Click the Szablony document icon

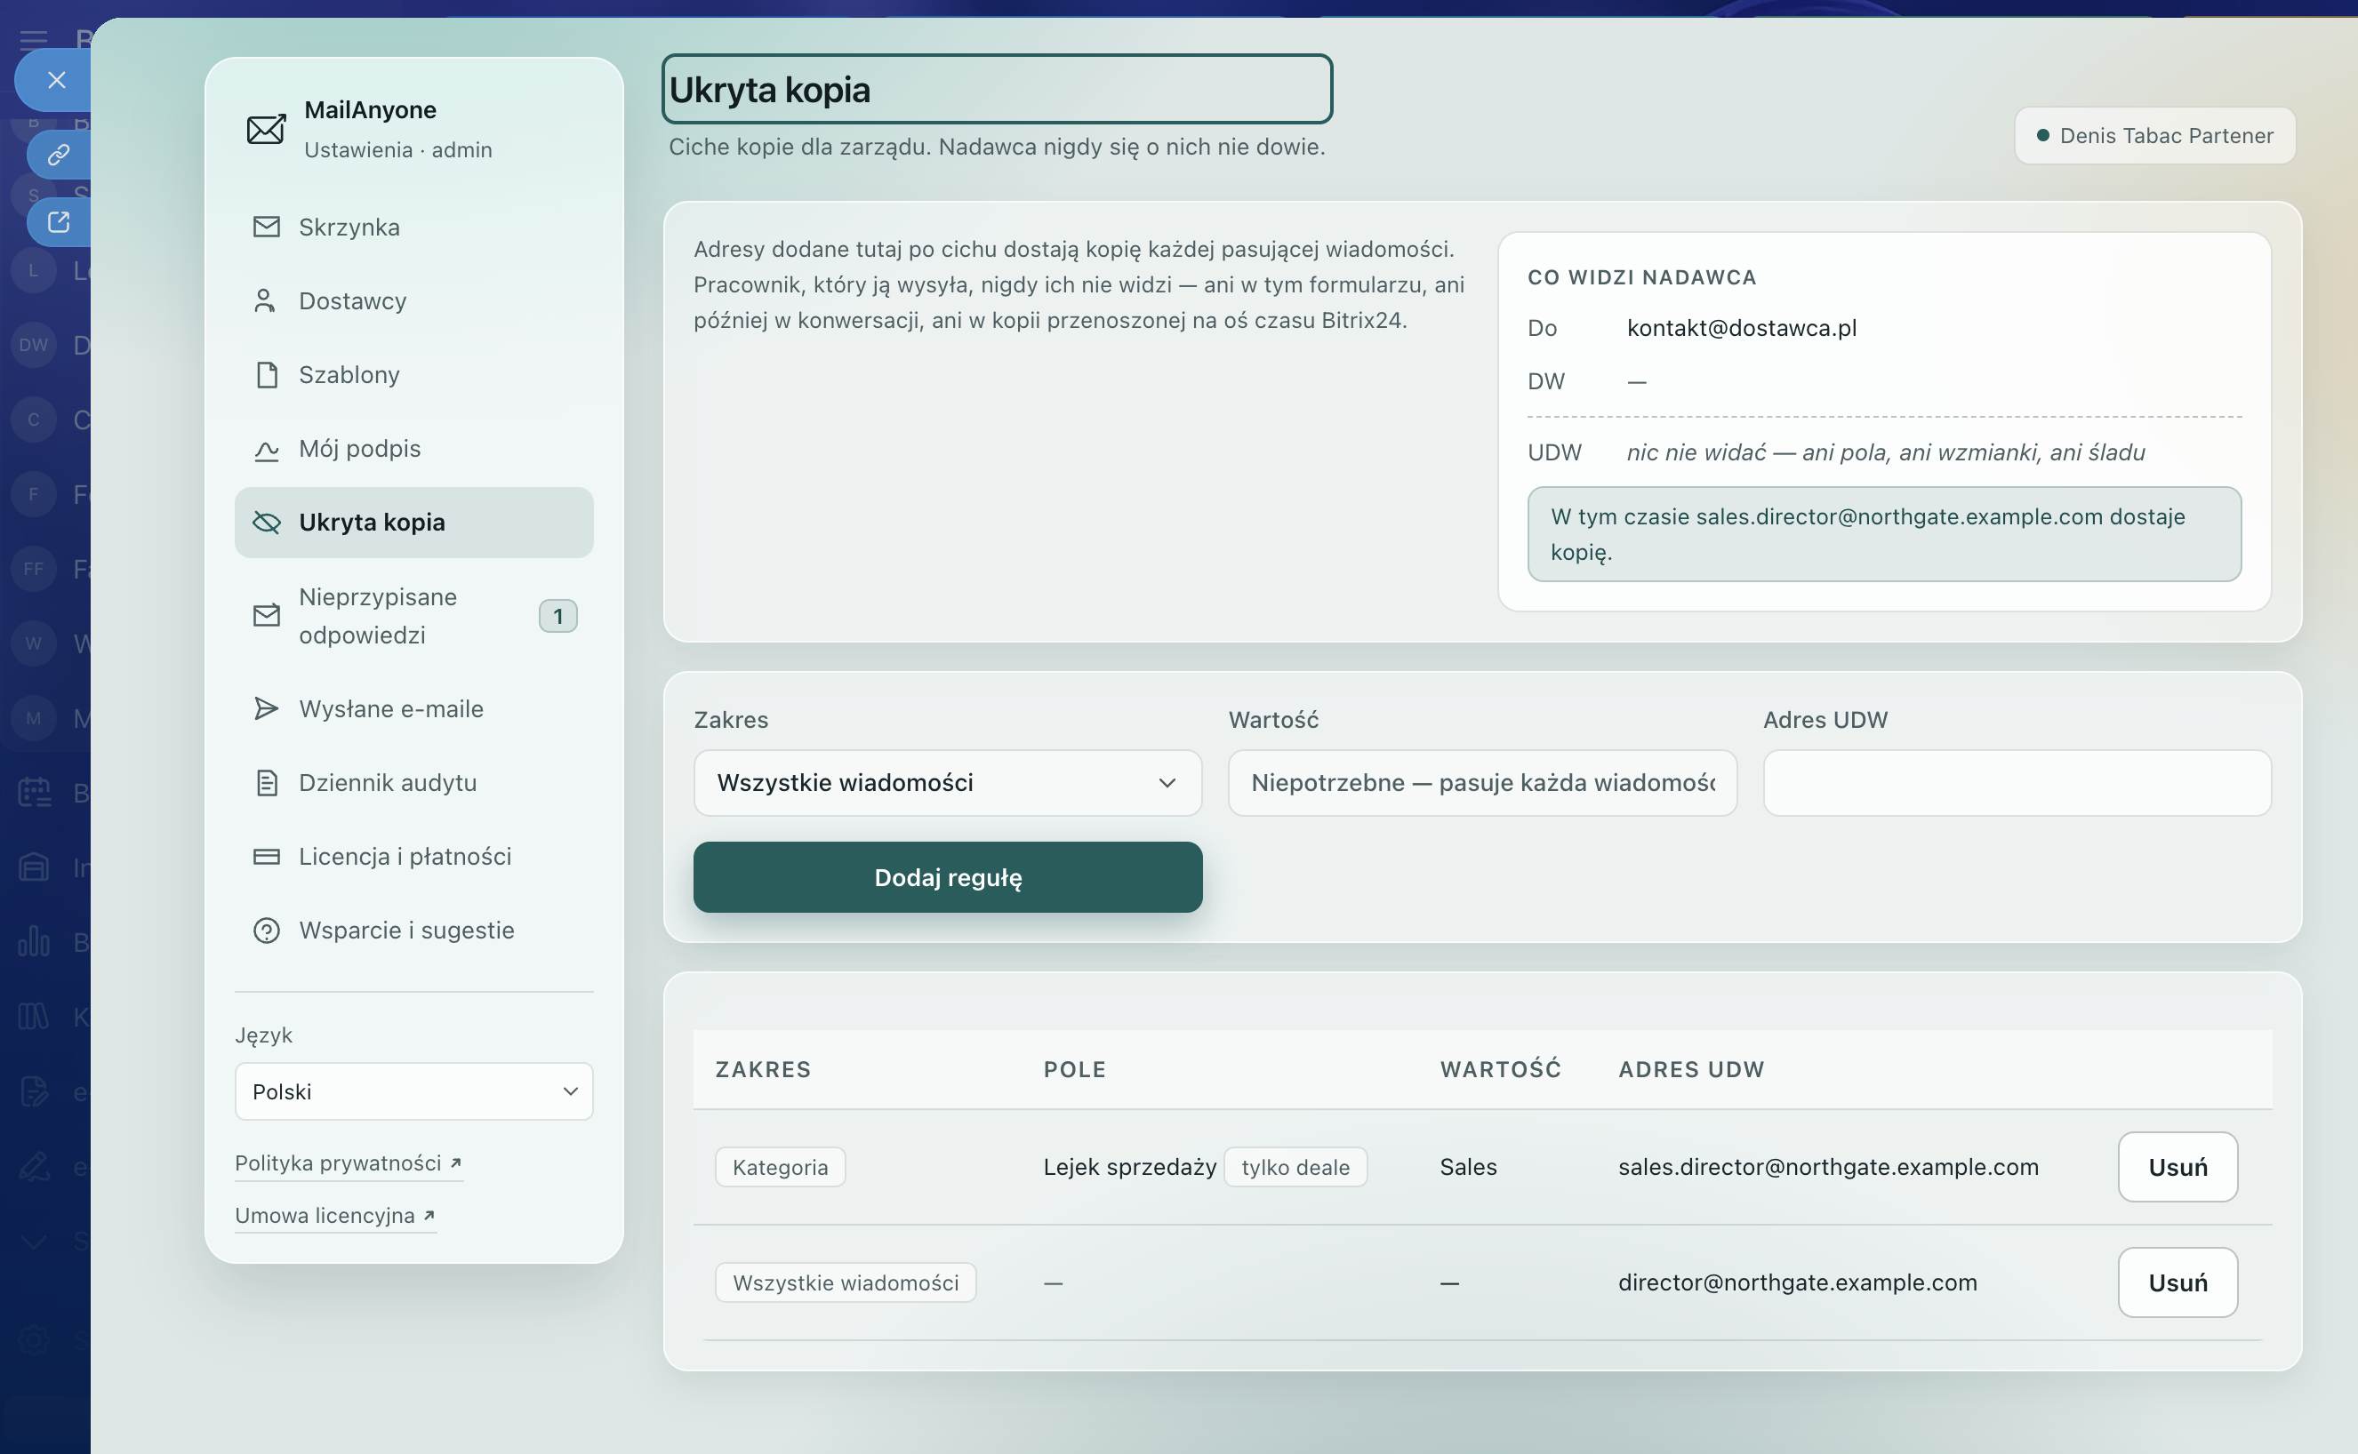[267, 375]
